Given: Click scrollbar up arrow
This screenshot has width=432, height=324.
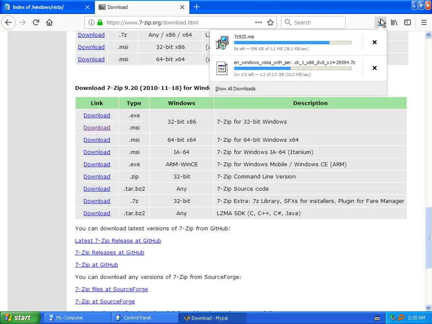Looking at the screenshot, I should (x=429, y=35).
